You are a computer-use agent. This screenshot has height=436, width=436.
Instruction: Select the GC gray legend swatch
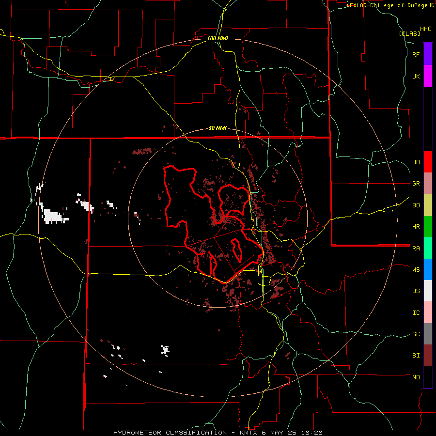[x=428, y=334]
